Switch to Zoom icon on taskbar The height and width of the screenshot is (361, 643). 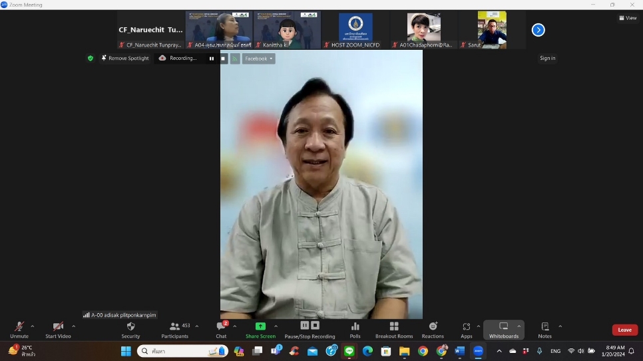pos(478,351)
